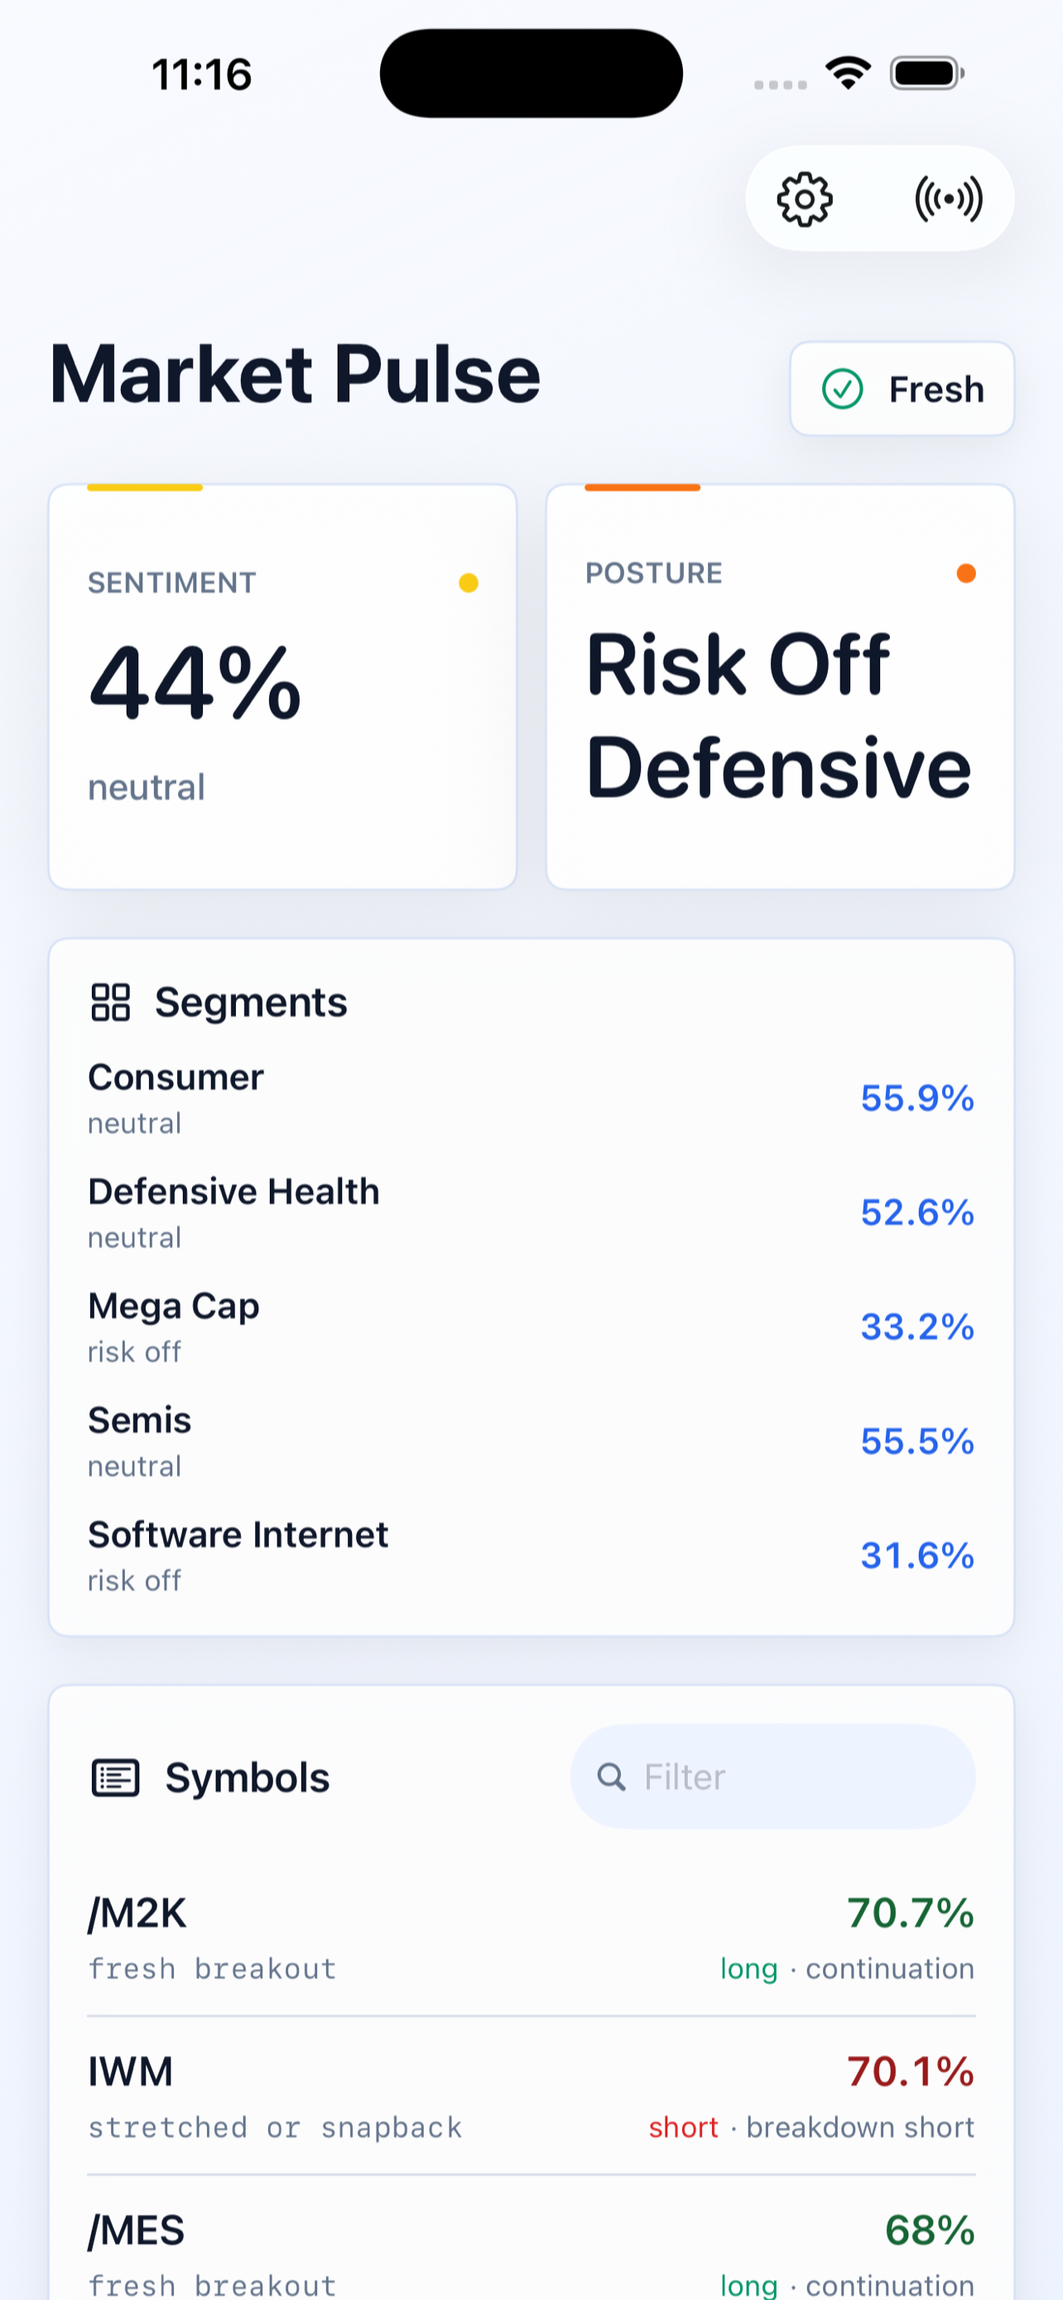Open settings via the gear icon
The height and width of the screenshot is (2300, 1063).
(x=804, y=199)
